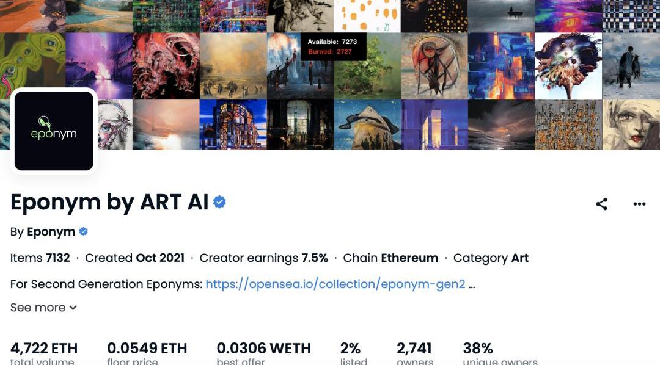This screenshot has height=365, width=660.
Task: Select the tree with eye artwork thumbnail
Action: tap(568, 66)
